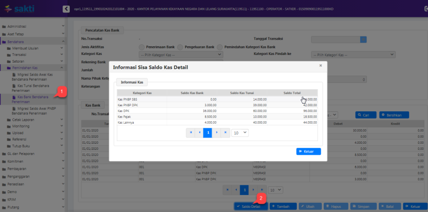Close the Informasi Sisa Saldo dialog with X

click(x=320, y=66)
